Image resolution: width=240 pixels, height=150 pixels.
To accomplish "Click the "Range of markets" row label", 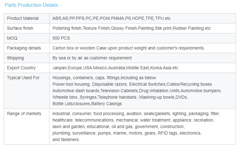I will [x=24, y=114].
